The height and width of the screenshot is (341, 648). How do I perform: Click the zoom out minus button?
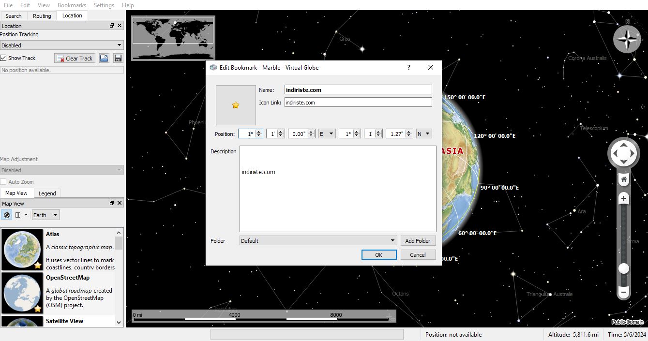click(624, 292)
